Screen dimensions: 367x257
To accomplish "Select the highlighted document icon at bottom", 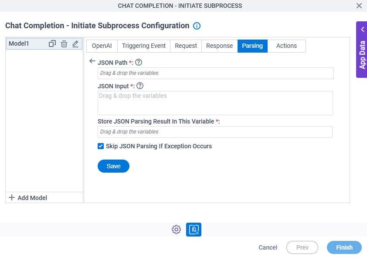I will (x=194, y=230).
